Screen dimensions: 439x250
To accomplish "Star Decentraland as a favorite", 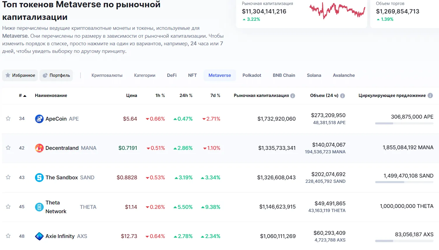I will [8, 148].
